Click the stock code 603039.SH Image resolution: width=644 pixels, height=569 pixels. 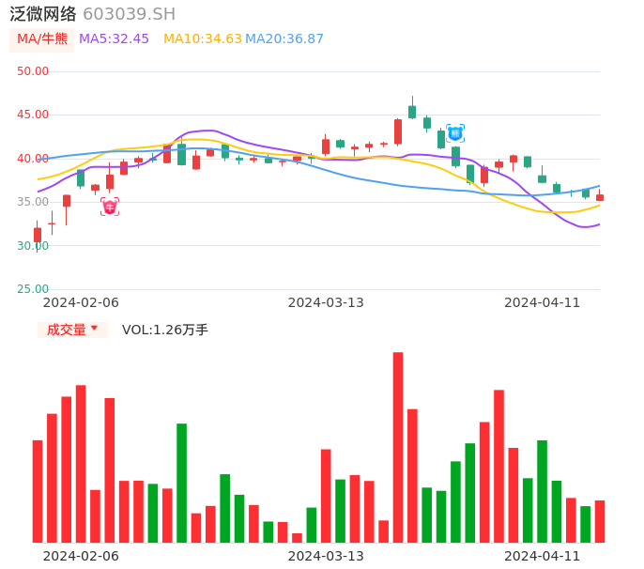(129, 14)
